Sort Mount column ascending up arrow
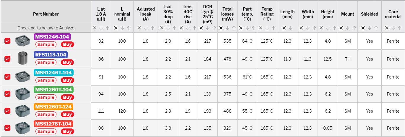The image size is (405, 137). point(354,28)
